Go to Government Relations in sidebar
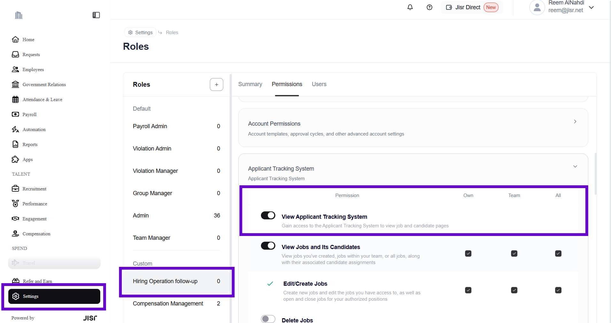The image size is (611, 323). 44,84
